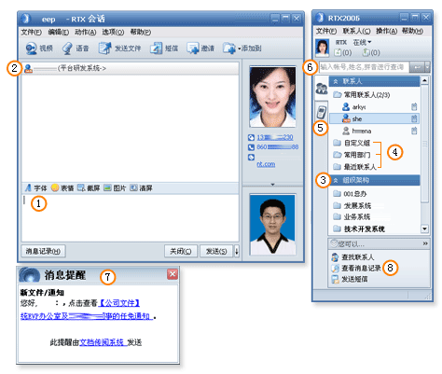Open the 添加到 dropdown arrow
Screen dimensions: 442x374
(240, 48)
